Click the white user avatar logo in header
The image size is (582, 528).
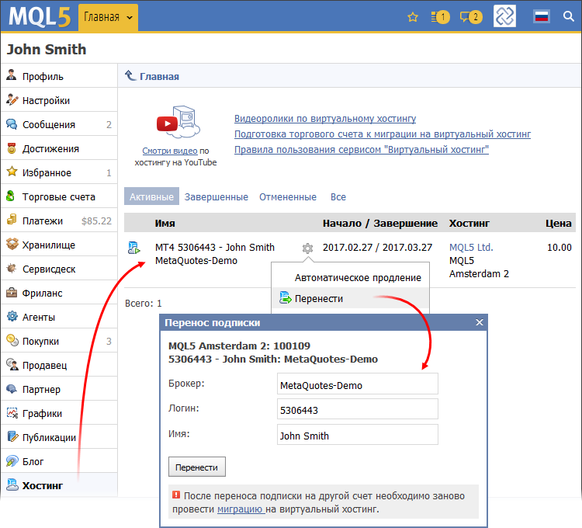(504, 16)
